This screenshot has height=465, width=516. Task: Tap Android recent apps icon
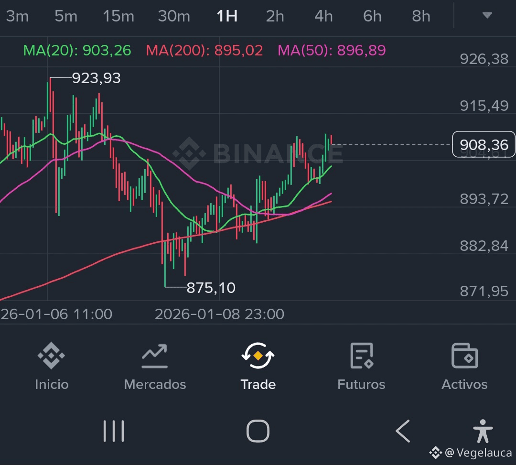tap(114, 431)
